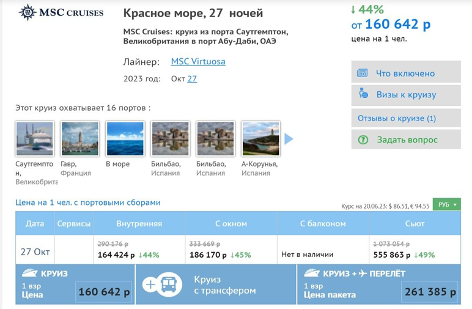Screen dimensions: 472x309
Task: Open the 'В море' sea thumbnail
Action: (x=125, y=139)
